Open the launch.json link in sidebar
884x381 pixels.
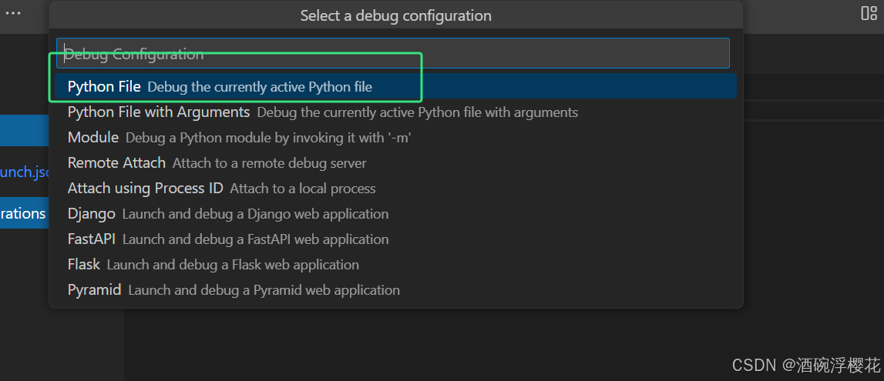pos(25,172)
